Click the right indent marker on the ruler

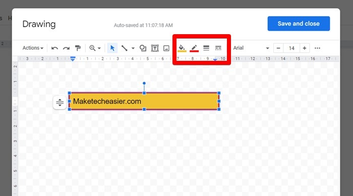click(x=215, y=59)
